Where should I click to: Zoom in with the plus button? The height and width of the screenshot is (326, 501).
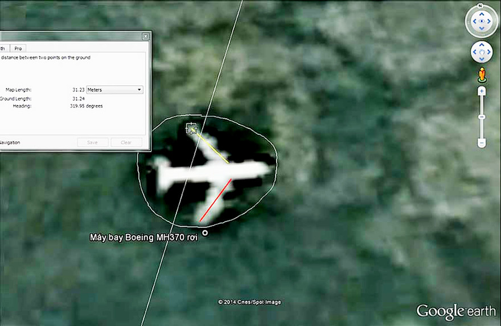coord(482,91)
